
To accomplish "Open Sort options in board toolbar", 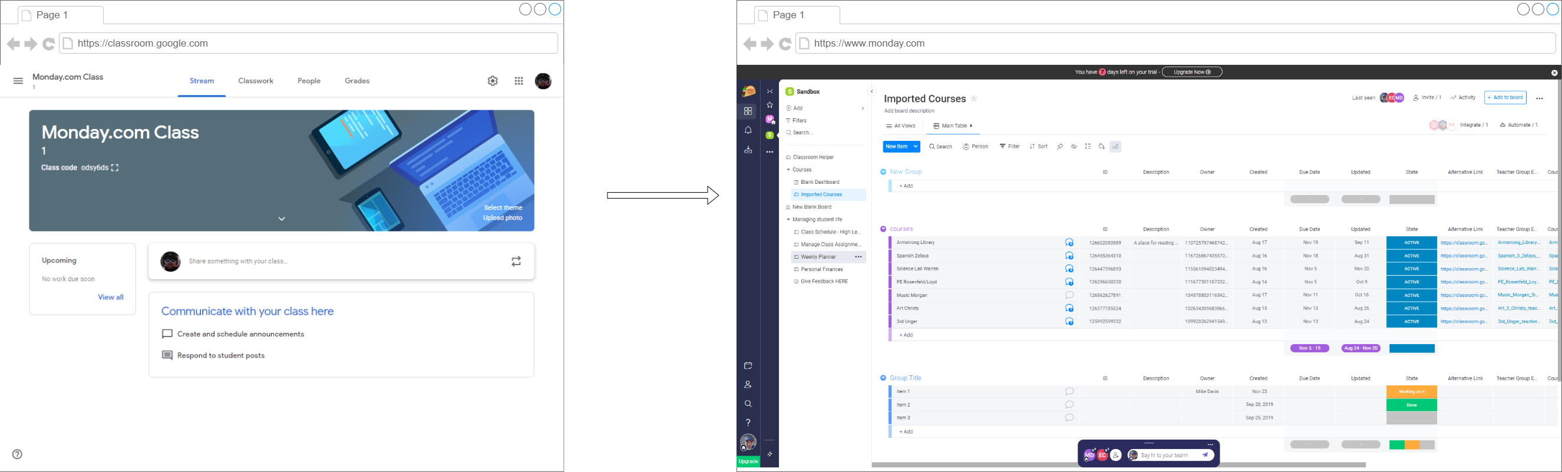I will tap(1039, 146).
